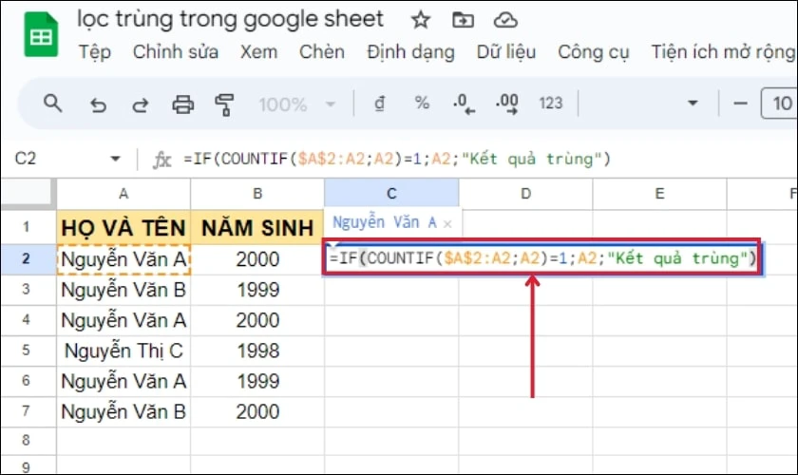
Task: Open the Định dạng menu
Action: coord(410,52)
